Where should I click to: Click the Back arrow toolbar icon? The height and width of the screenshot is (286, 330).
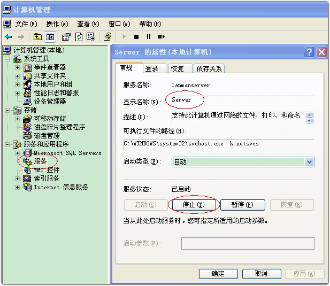pyautogui.click(x=9, y=37)
